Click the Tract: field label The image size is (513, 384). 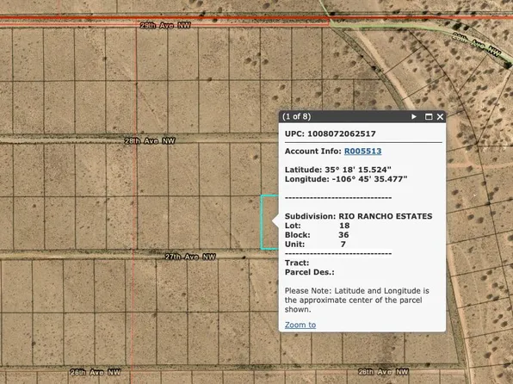tap(297, 263)
